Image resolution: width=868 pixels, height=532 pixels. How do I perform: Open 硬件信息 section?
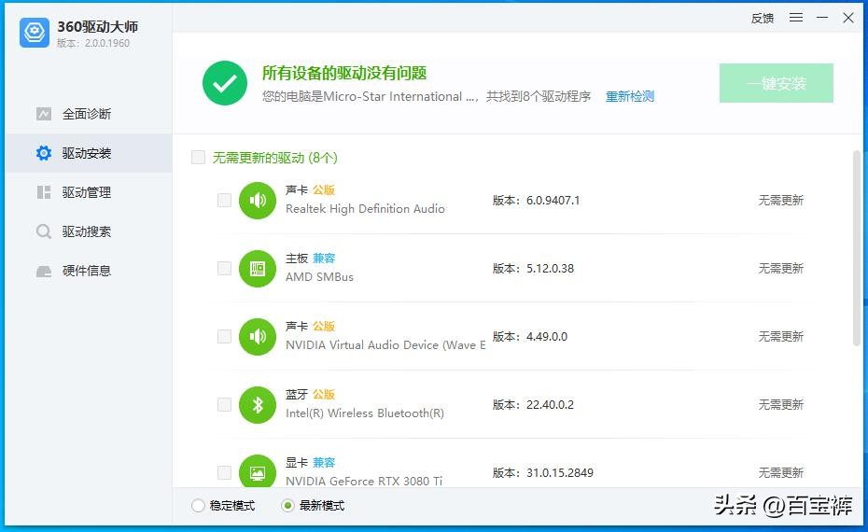click(89, 271)
